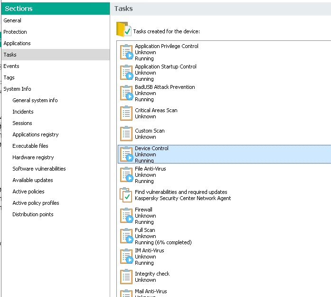The image size is (331, 297).
Task: Click the Application Privilege Control task icon
Action: (126, 52)
